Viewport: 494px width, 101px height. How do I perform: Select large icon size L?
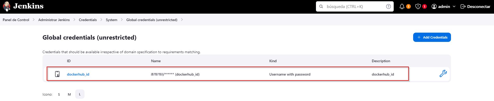click(80, 94)
